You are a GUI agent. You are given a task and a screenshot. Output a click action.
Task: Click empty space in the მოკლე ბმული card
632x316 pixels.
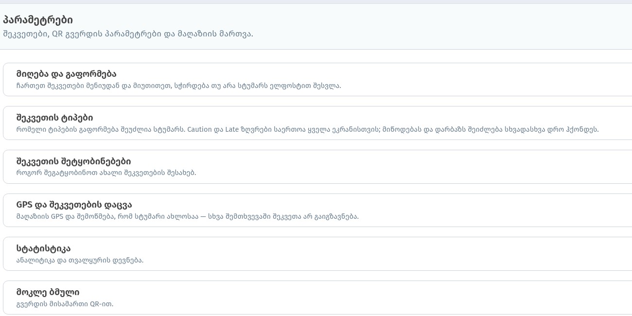point(389,298)
